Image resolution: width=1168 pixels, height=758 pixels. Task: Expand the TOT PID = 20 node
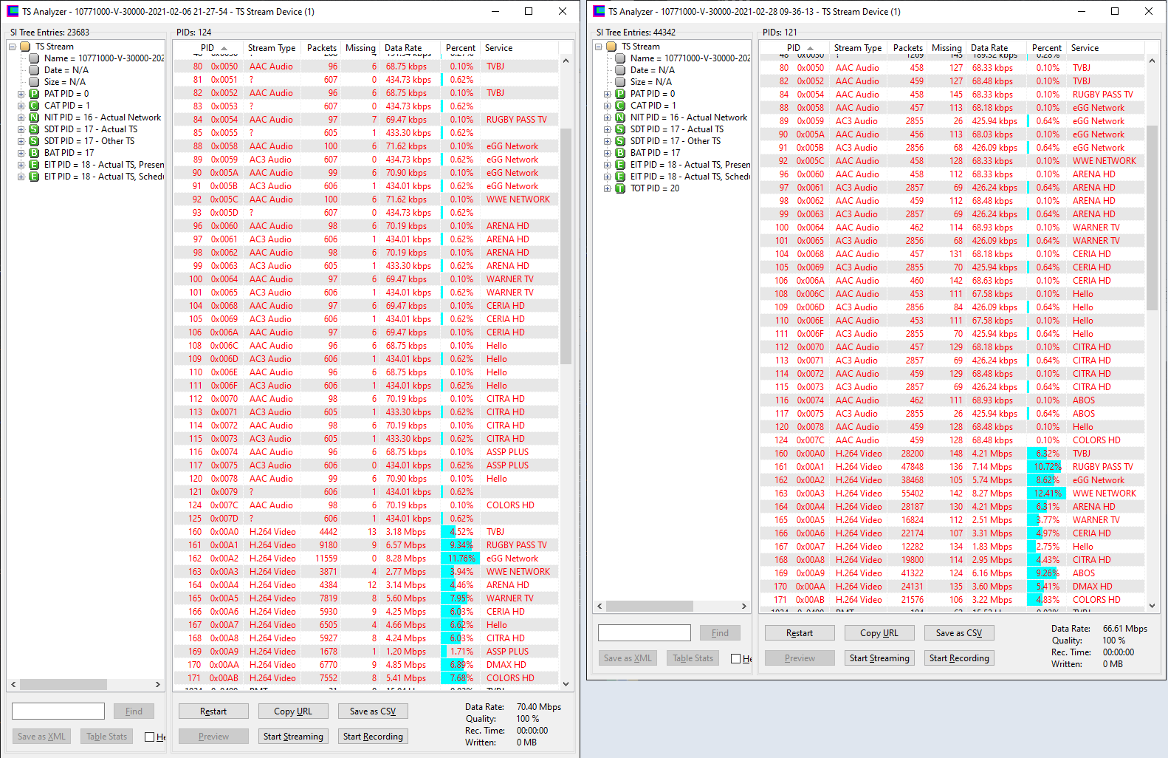(608, 188)
